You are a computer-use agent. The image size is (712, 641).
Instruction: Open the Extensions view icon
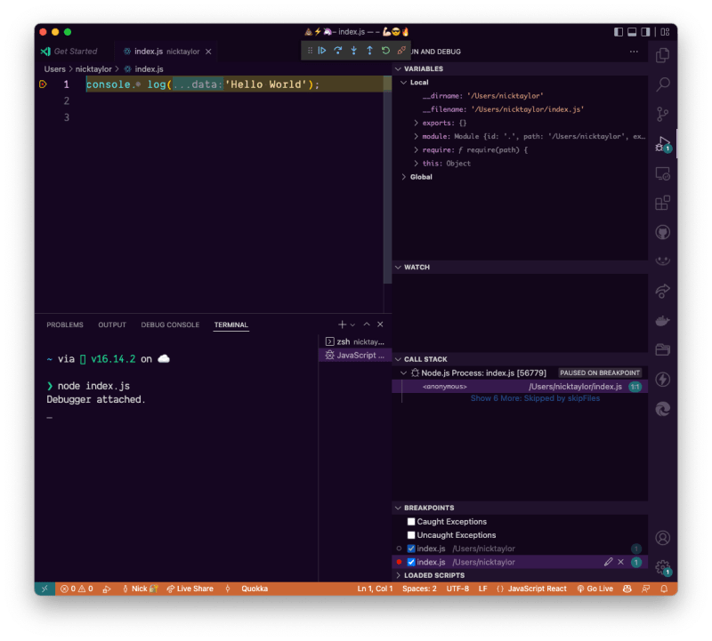[662, 203]
